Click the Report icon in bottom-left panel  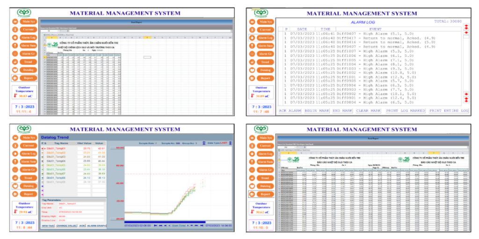(15, 194)
